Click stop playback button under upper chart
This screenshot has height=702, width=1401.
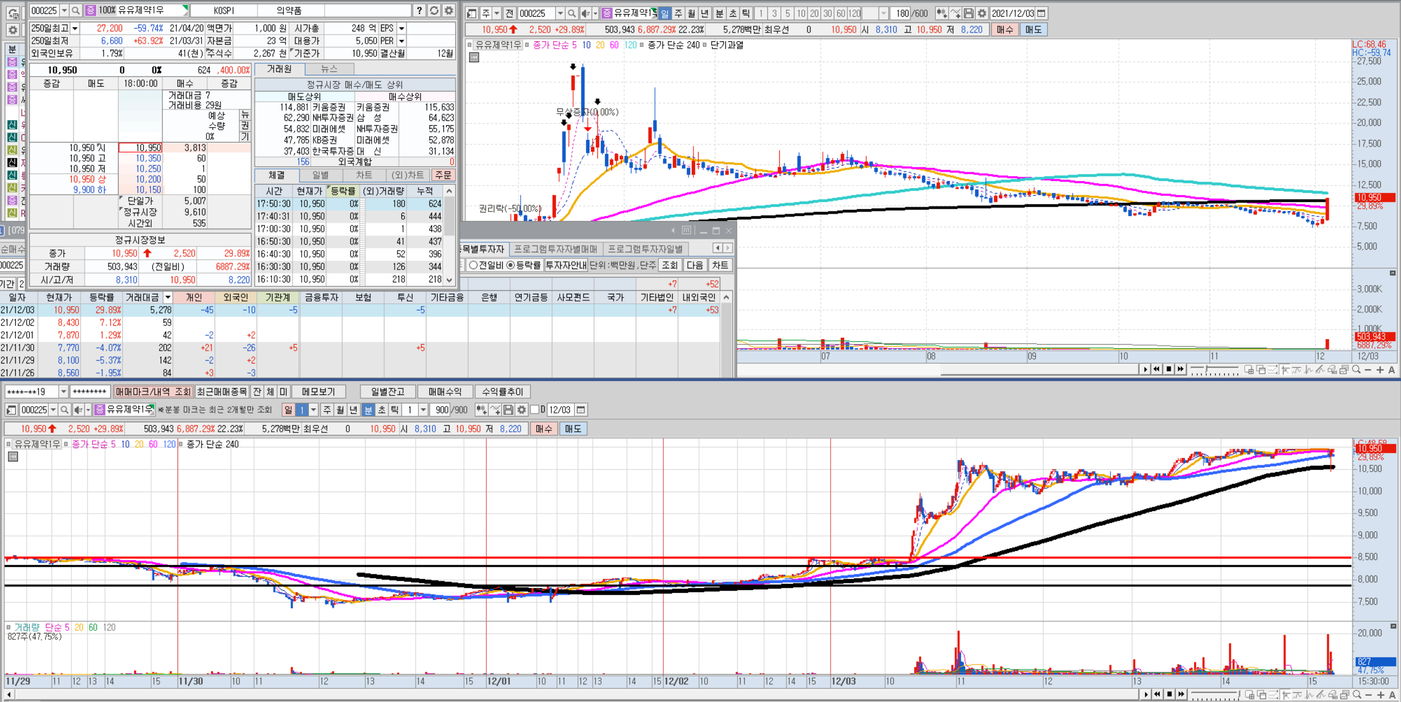pyautogui.click(x=1169, y=369)
